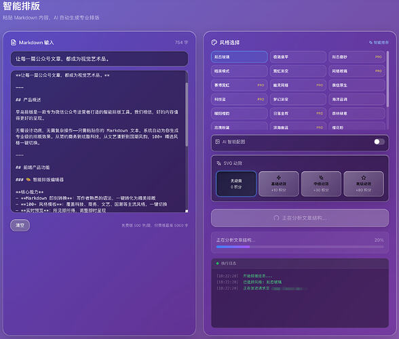Click the AI 智能配图 image icon
Screen dimensions: 399x339
point(218,142)
